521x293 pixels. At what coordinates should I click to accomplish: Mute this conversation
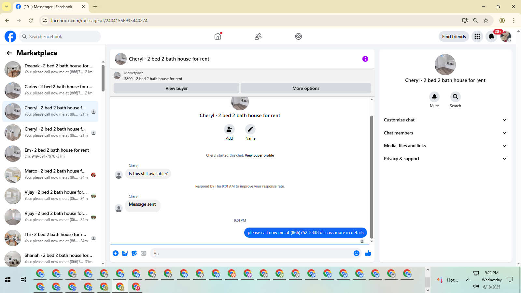pos(434,97)
